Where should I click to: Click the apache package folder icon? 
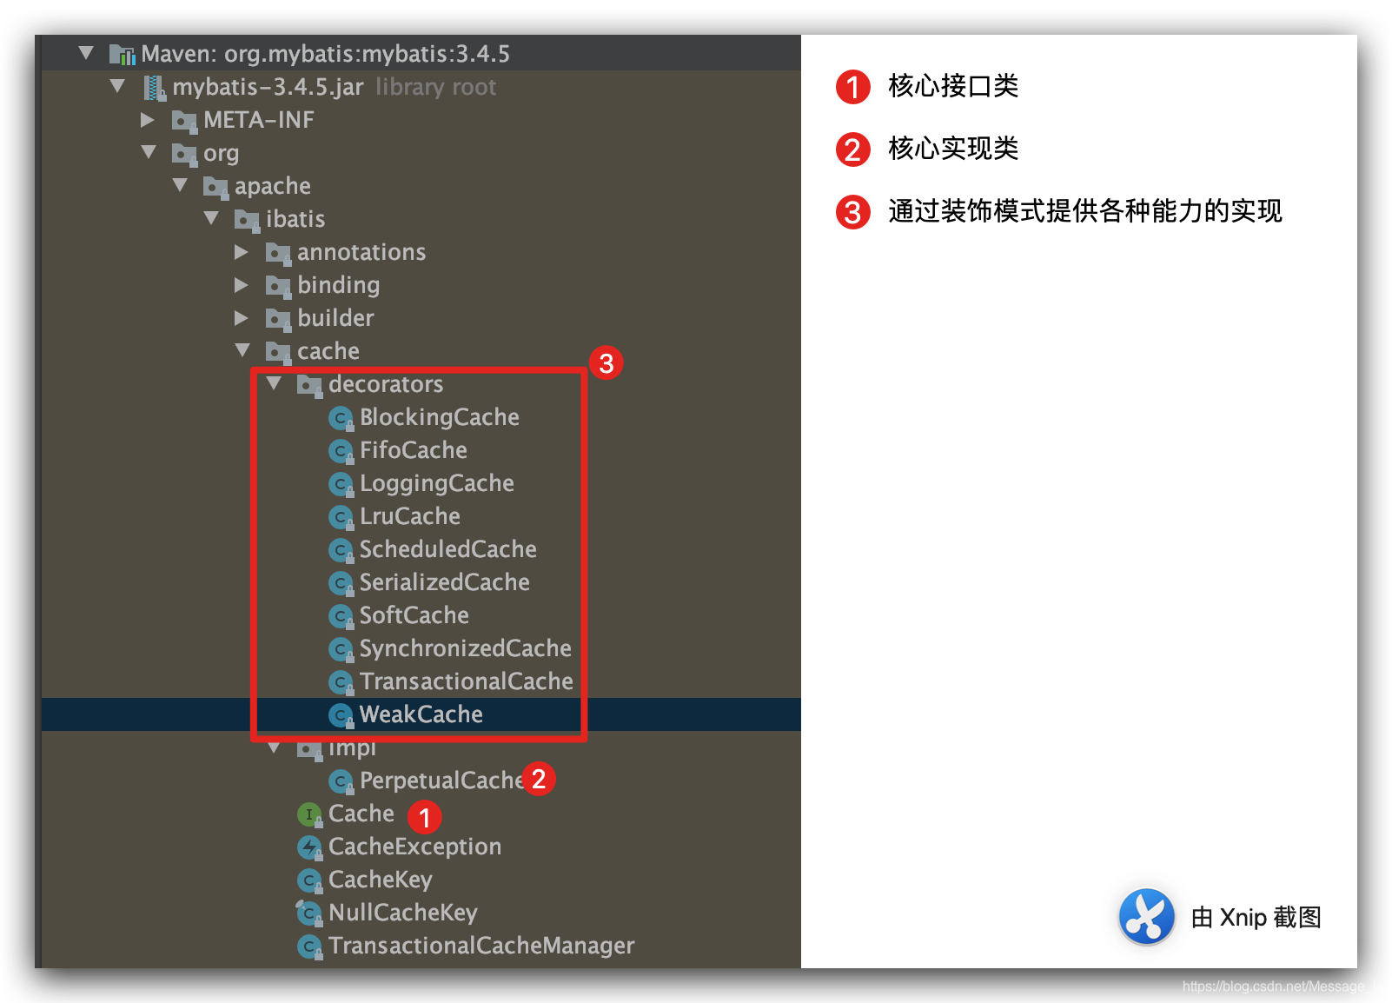coord(215,187)
